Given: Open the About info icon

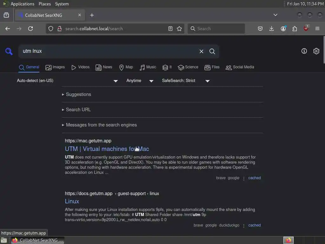Looking at the screenshot, I should tap(304, 51).
